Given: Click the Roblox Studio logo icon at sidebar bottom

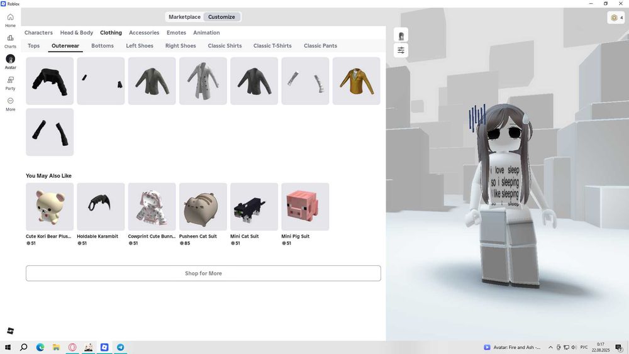Looking at the screenshot, I should 11,331.
